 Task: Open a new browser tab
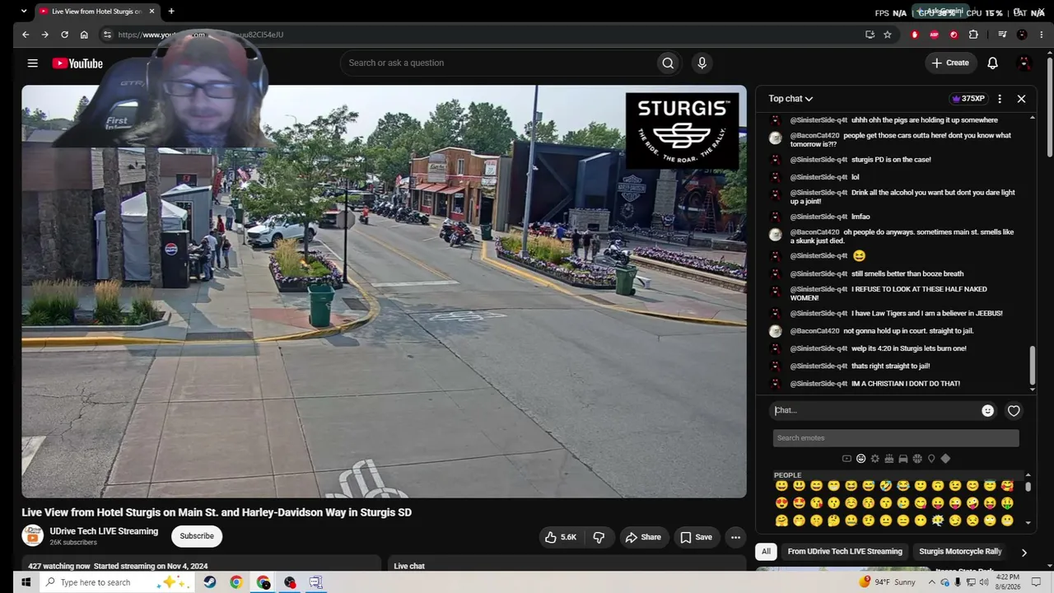171,12
